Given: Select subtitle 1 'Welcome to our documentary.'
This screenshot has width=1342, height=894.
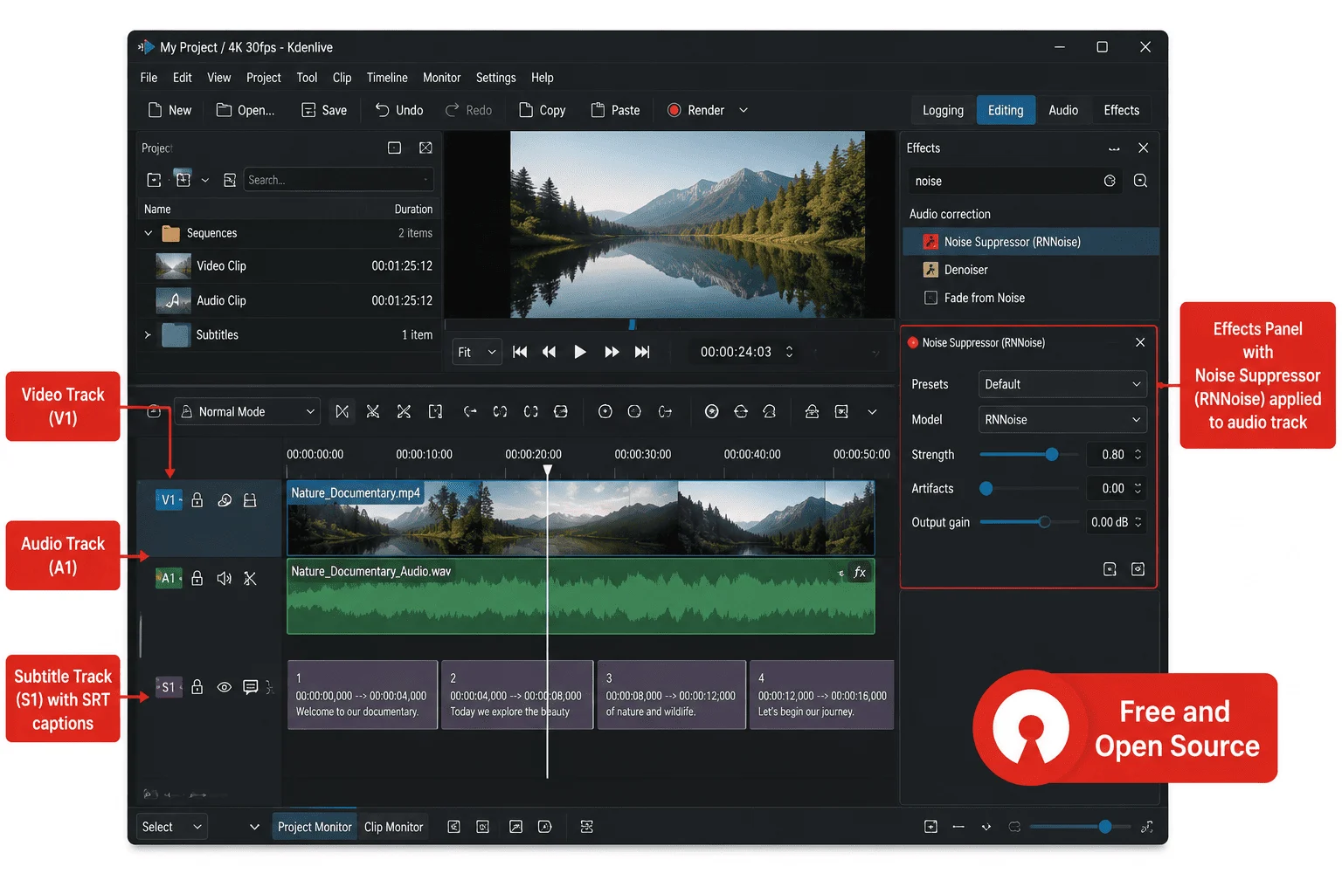Looking at the screenshot, I should tap(362, 695).
